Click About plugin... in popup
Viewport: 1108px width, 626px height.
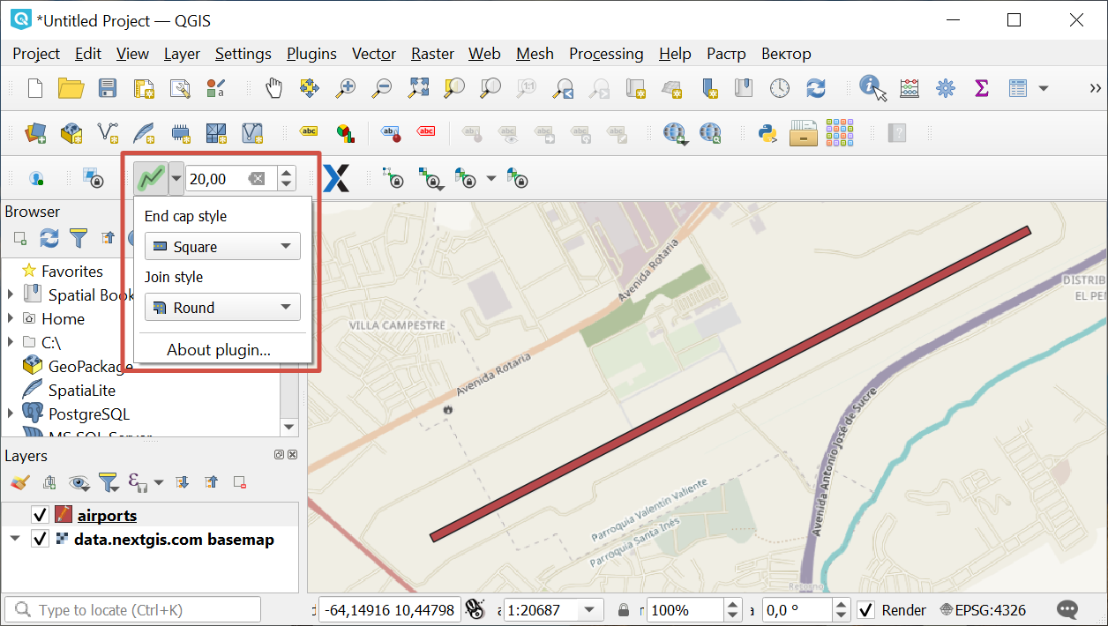219,350
